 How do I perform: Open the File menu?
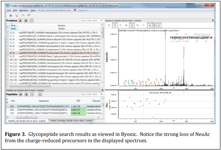(x=9, y=10)
